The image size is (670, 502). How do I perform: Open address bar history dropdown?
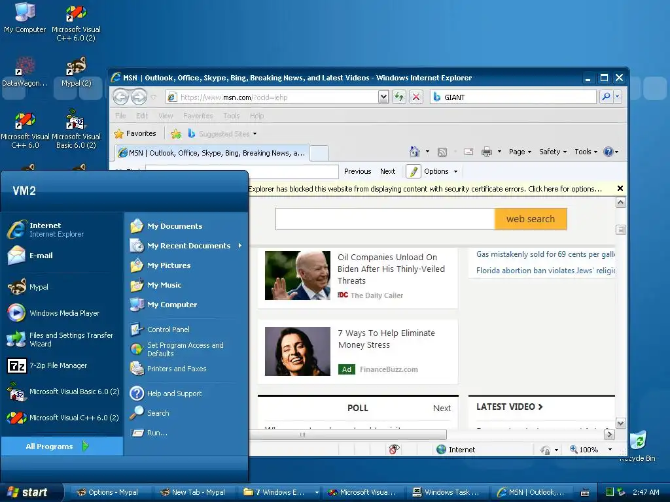[x=383, y=97]
